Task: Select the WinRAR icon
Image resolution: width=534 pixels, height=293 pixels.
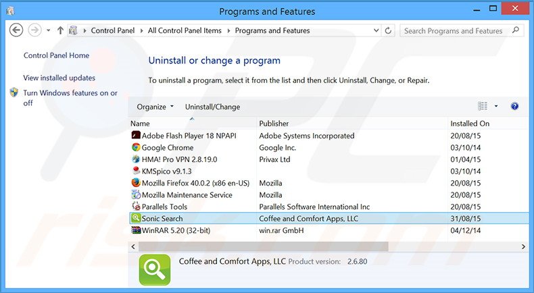Action: pyautogui.click(x=136, y=230)
